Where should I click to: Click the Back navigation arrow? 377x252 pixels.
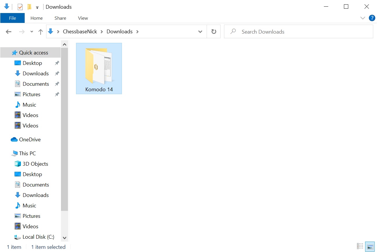(9, 32)
